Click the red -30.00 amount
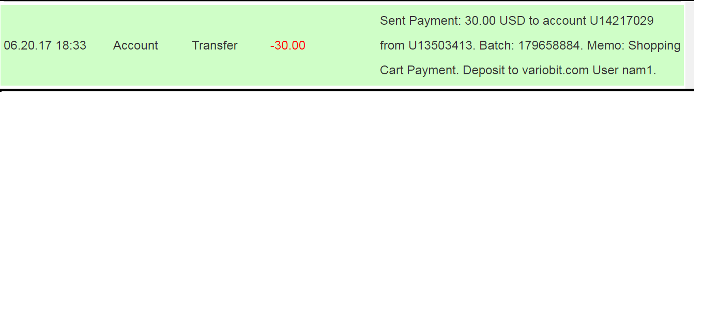703x311 pixels. coord(287,45)
